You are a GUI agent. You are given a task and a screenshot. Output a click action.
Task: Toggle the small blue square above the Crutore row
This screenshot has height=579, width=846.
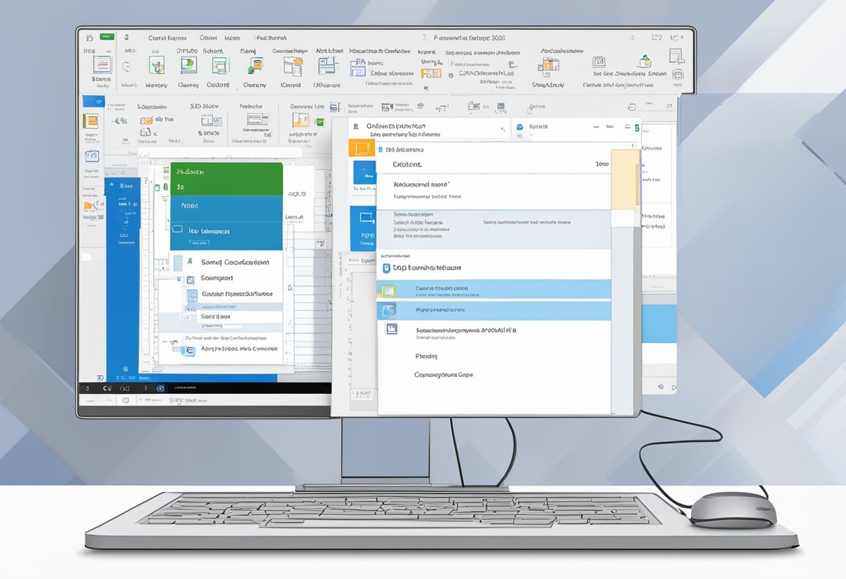[x=380, y=150]
